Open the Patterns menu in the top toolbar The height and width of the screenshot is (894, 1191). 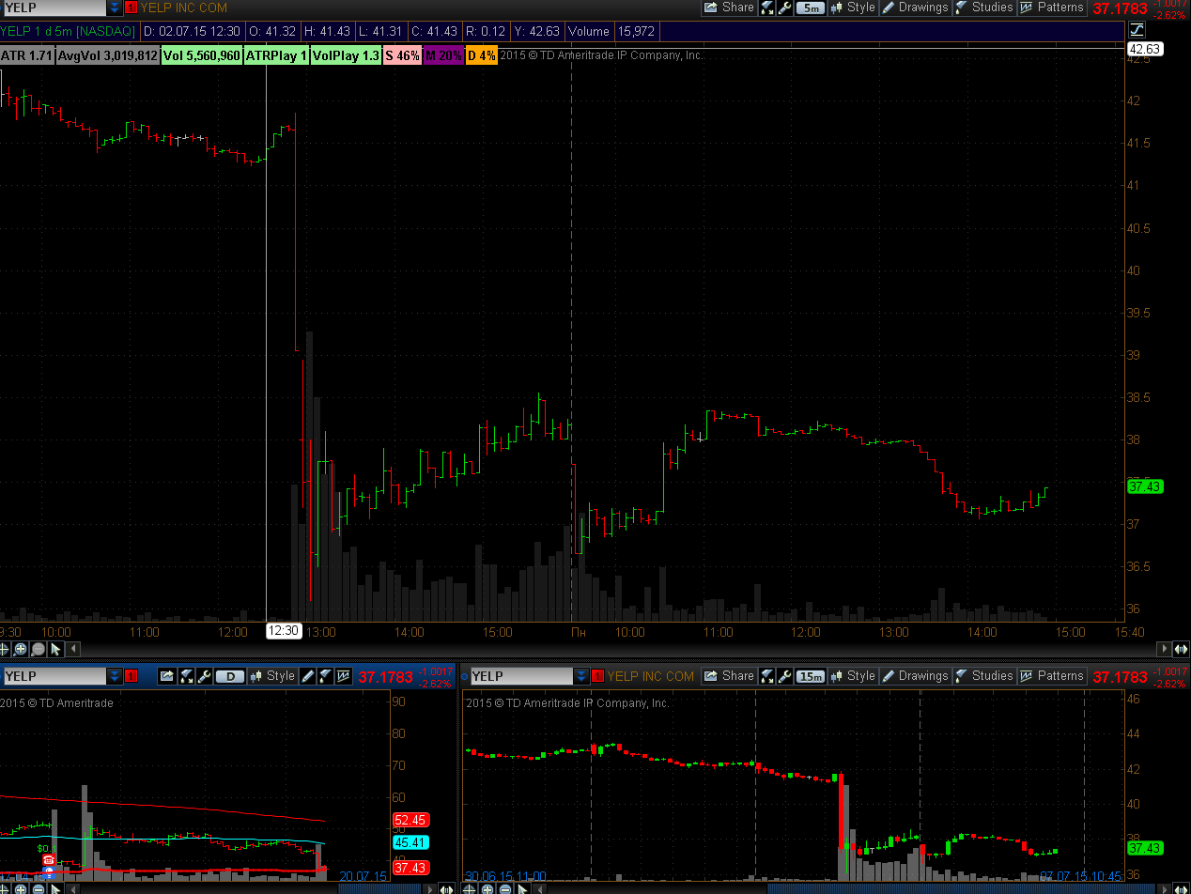tap(1051, 8)
